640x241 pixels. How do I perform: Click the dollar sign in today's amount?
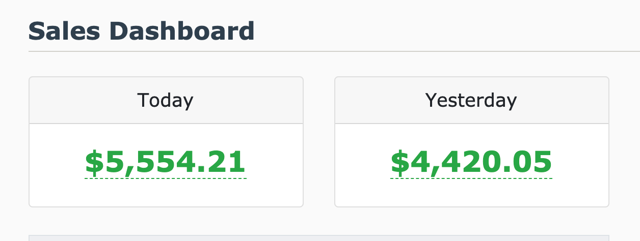(94, 162)
